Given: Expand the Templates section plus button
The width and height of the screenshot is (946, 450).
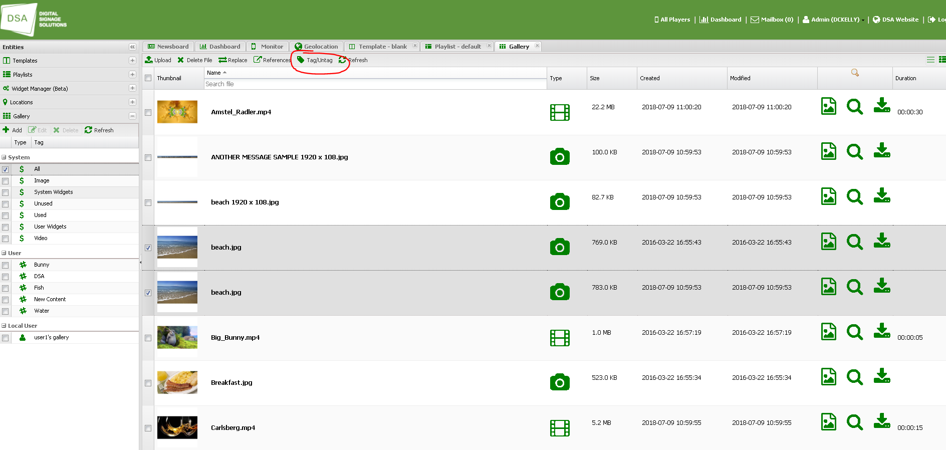Looking at the screenshot, I should pyautogui.click(x=132, y=61).
